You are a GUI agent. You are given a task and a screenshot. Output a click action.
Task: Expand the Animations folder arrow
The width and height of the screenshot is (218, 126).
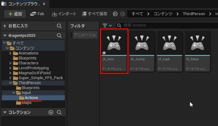tap(10, 53)
